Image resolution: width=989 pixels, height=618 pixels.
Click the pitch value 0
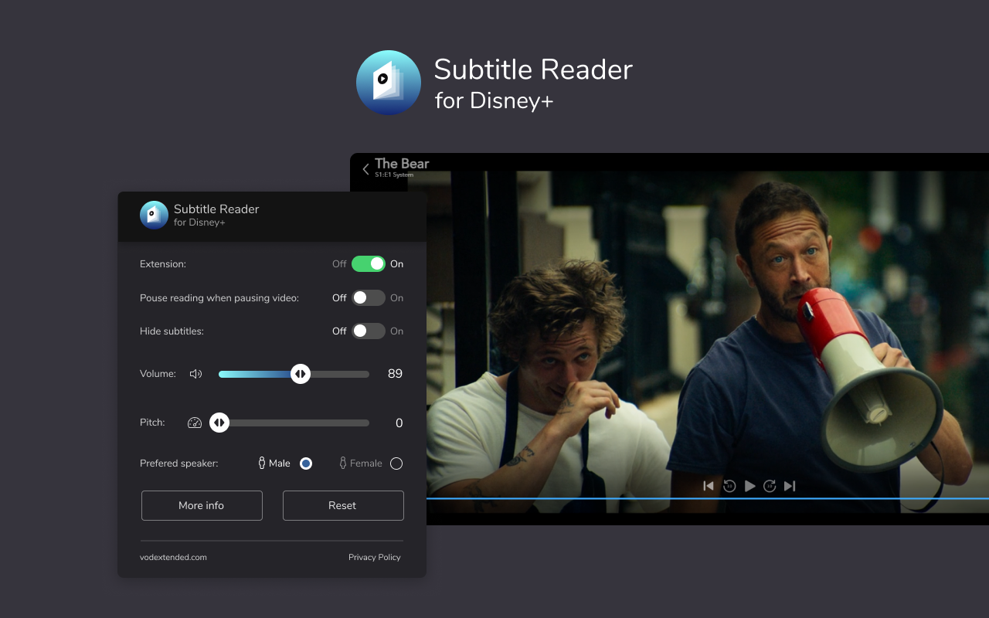[x=399, y=423]
